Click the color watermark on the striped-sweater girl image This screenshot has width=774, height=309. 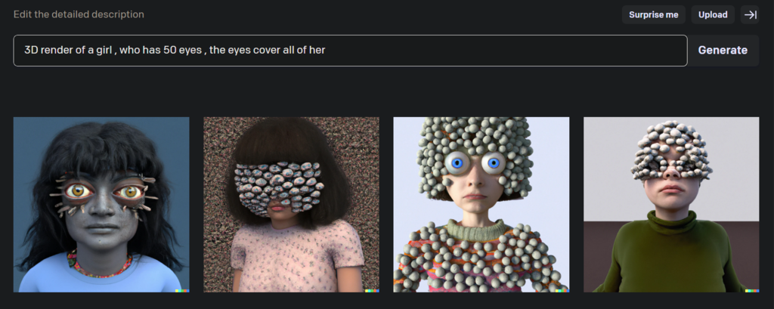pos(562,291)
